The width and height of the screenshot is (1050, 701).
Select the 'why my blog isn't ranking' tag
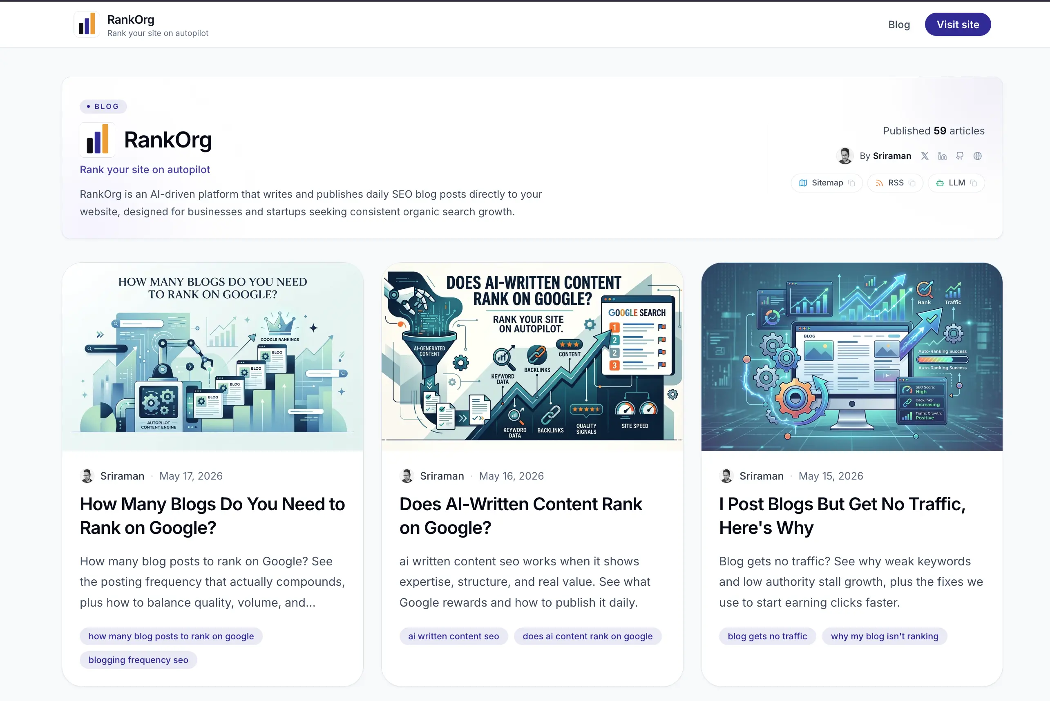(x=884, y=636)
